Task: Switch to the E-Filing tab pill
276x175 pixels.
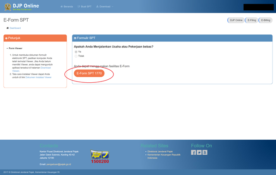Action: tap(251, 20)
